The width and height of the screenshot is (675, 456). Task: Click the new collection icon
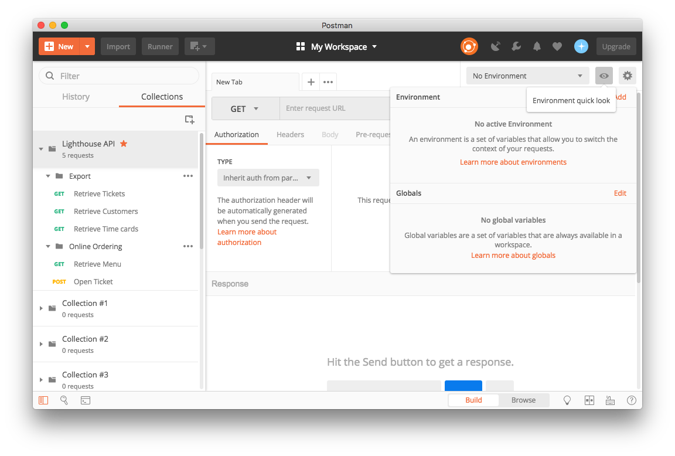189,120
